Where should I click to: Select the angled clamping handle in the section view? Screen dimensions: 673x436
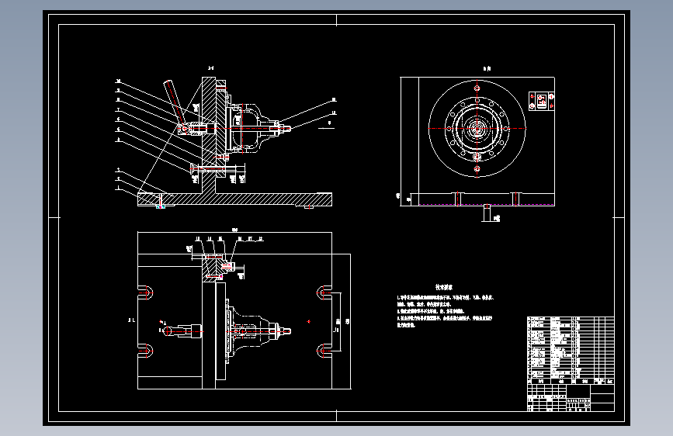click(175, 102)
